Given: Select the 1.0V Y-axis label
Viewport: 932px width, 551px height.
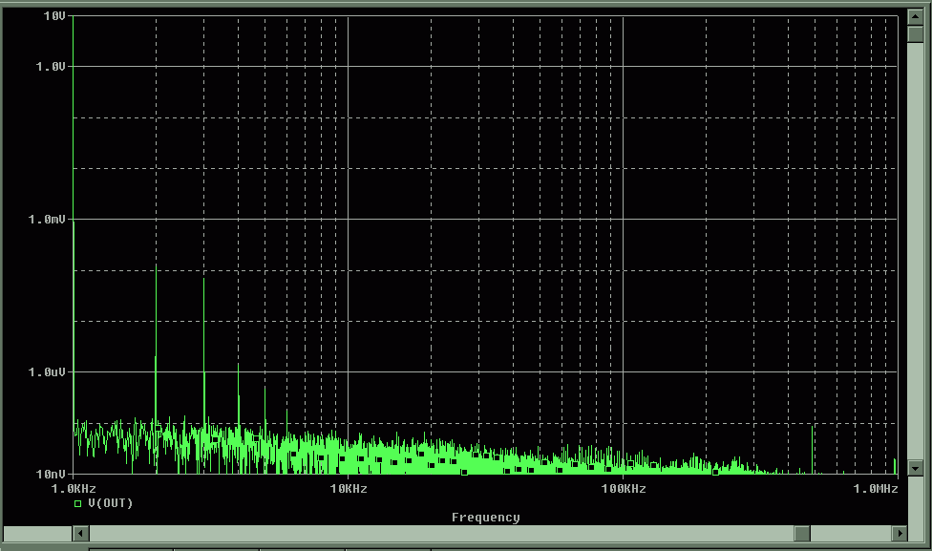Looking at the screenshot, I should point(51,66).
